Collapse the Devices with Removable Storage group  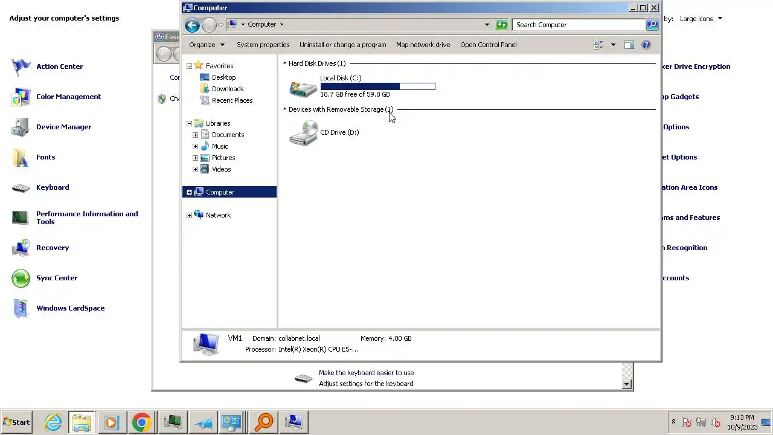[284, 109]
